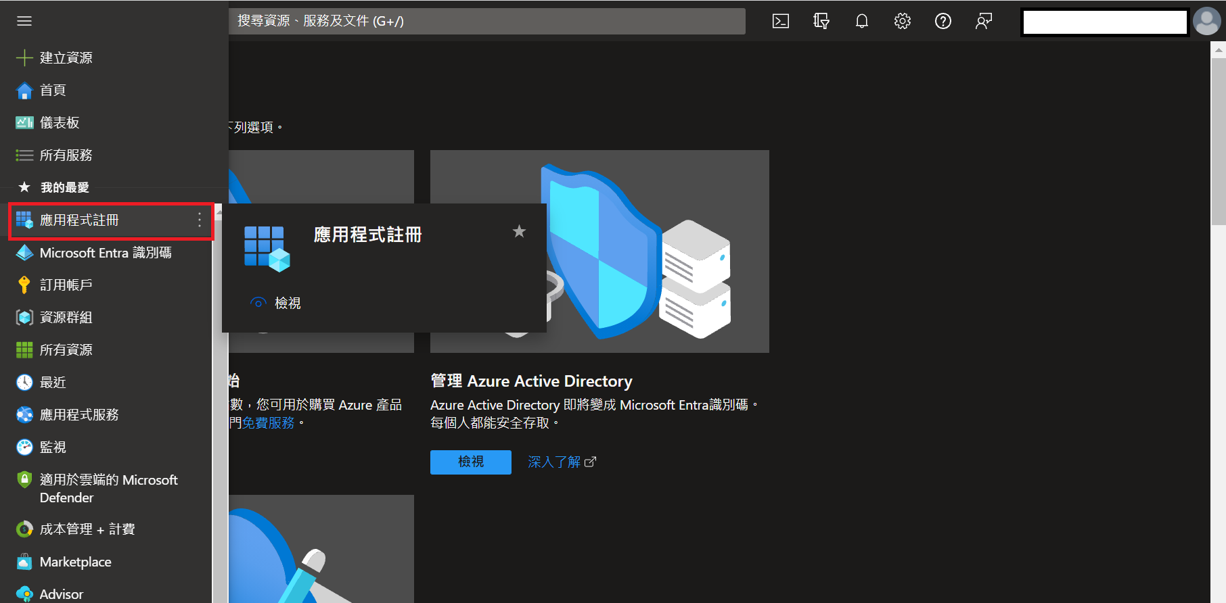
Task: Open 最近 from the sidebar
Action: [x=53, y=382]
